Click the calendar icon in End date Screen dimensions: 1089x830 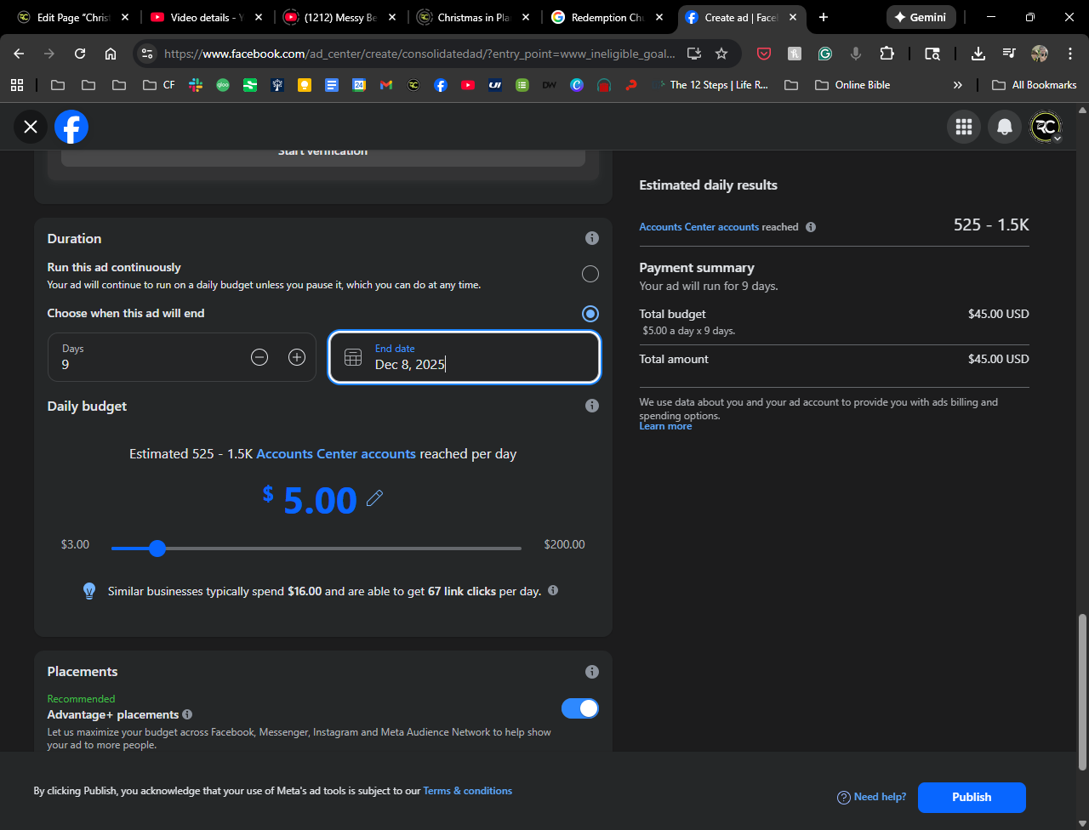click(x=353, y=358)
